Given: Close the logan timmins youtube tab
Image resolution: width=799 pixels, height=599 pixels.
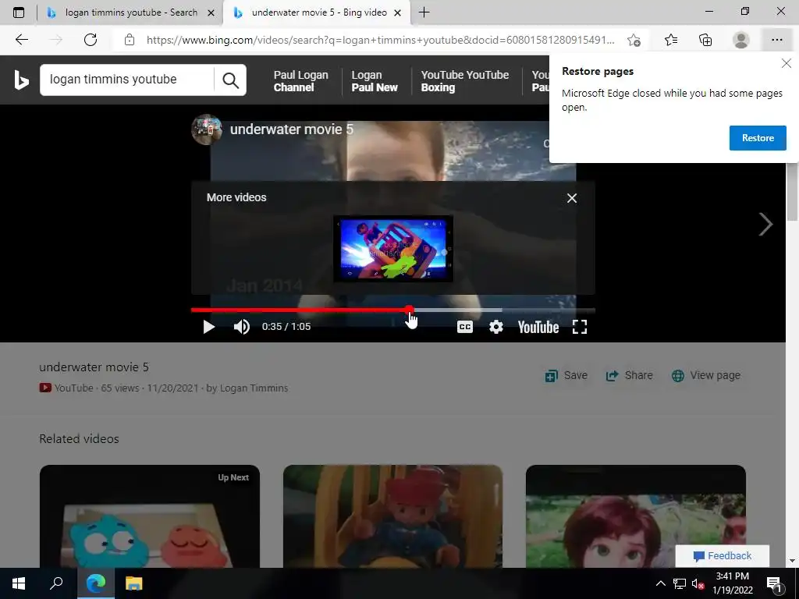Looking at the screenshot, I should click(211, 12).
